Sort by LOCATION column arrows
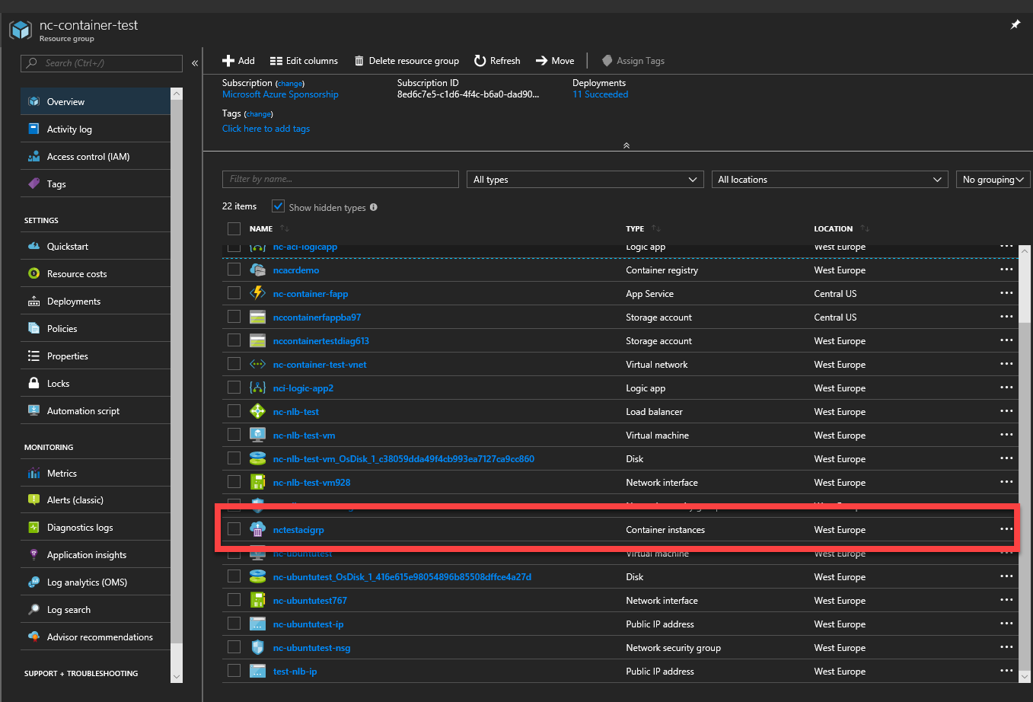Image resolution: width=1033 pixels, height=702 pixels. pos(865,228)
